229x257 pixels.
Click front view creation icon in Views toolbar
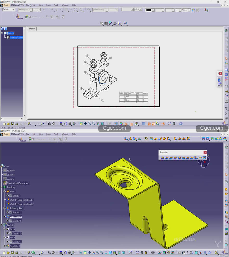pos(101,23)
